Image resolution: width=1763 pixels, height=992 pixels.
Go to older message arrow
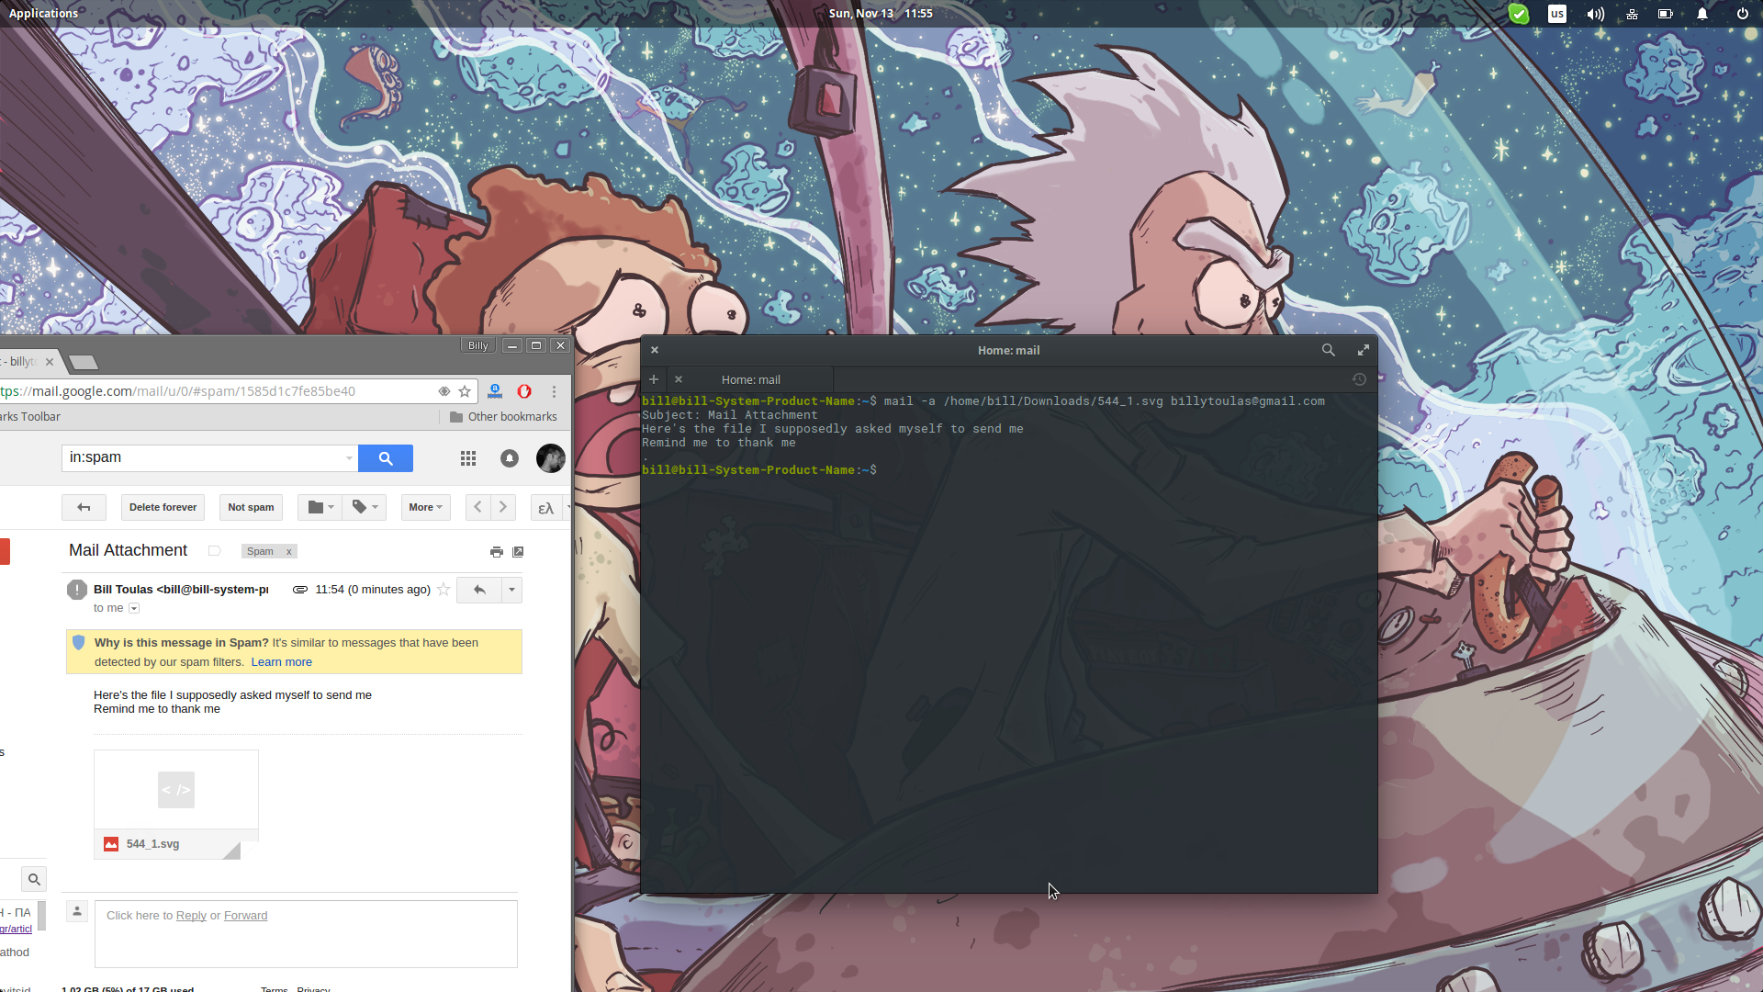click(503, 507)
